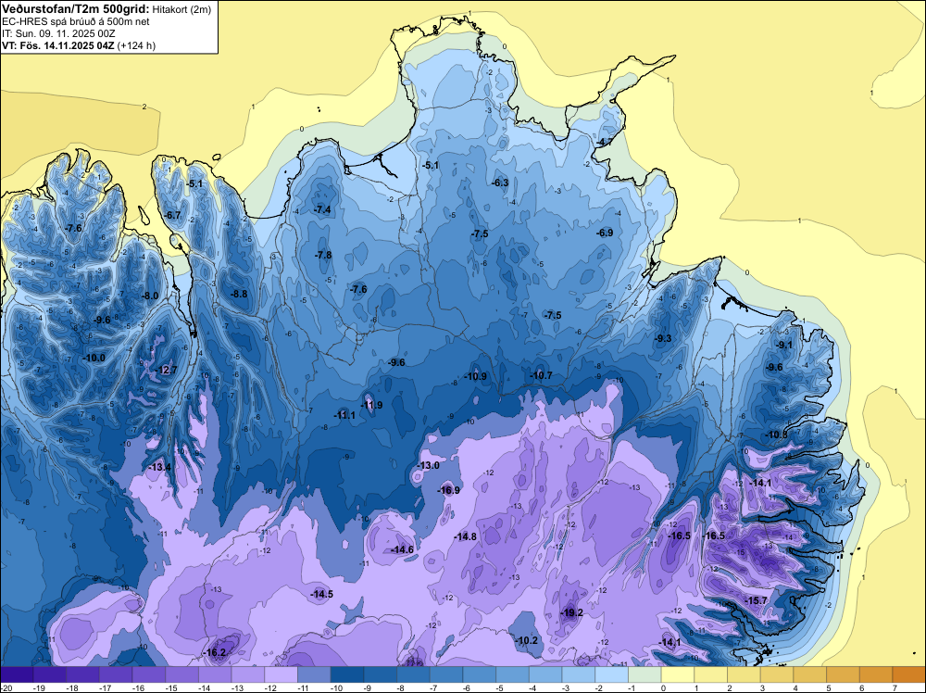
Task: Click the -11.9 temperature label
Action: tap(371, 405)
